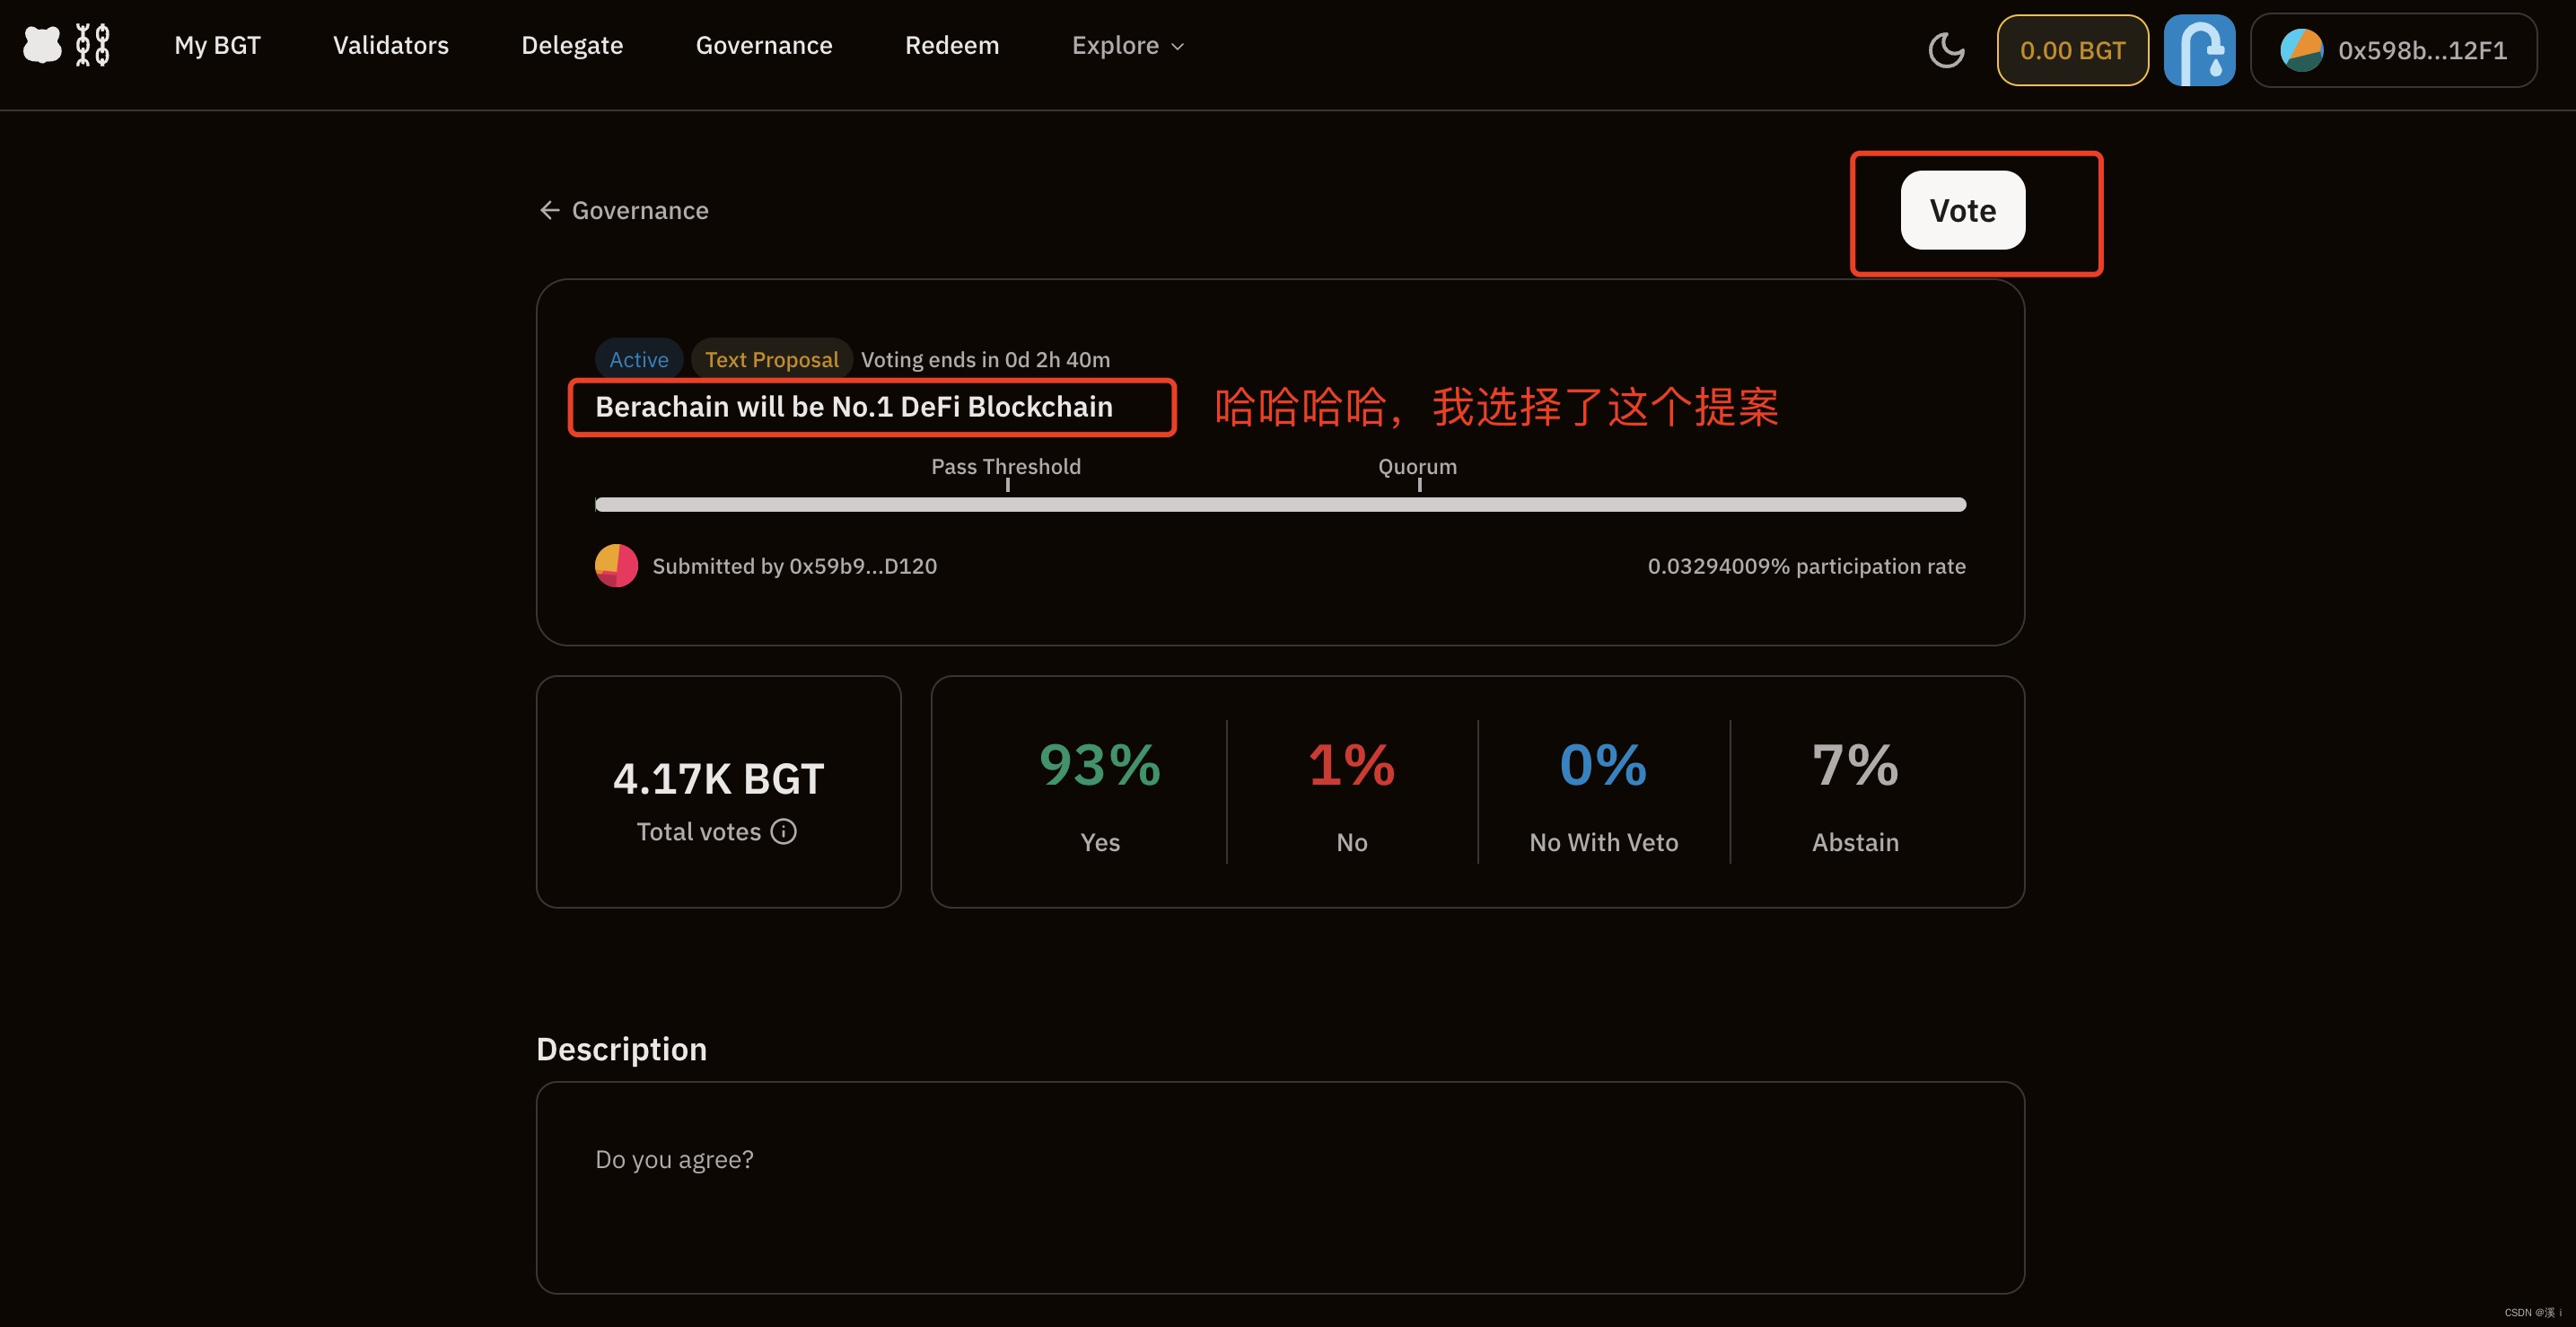Toggle dark mode moon icon
The width and height of the screenshot is (2576, 1327).
coord(1945,50)
